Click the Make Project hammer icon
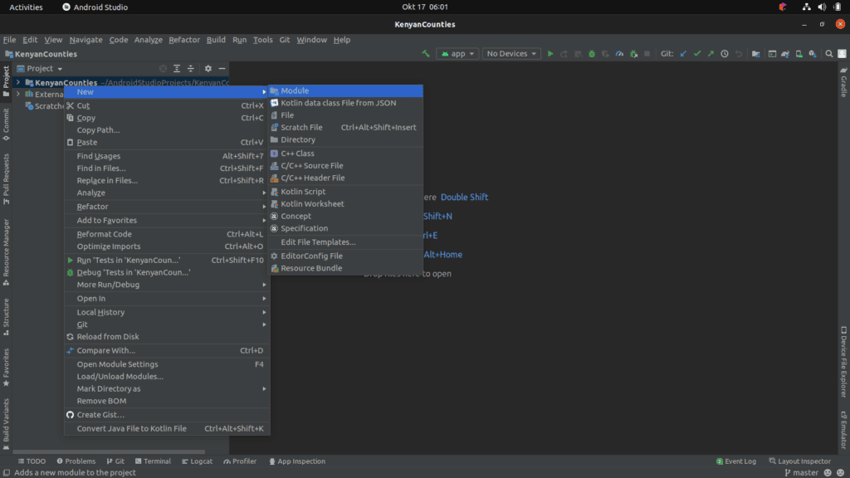Screen dimensions: 850x478 point(426,54)
